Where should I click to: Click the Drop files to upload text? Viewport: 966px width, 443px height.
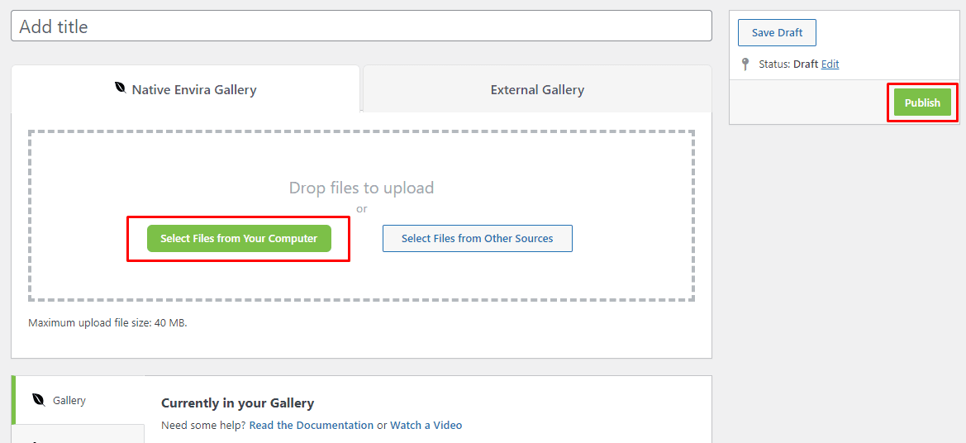[x=362, y=188]
